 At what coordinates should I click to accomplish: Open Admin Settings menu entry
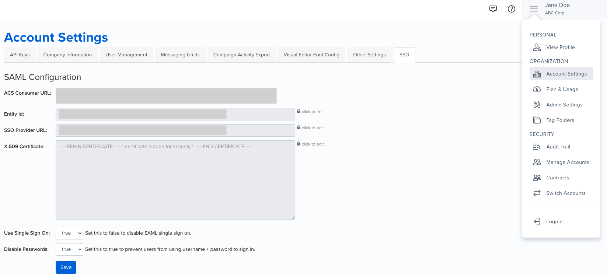point(561,105)
